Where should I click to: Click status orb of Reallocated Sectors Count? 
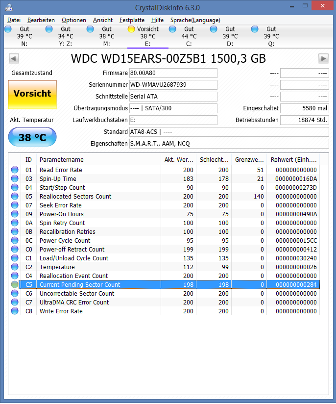tap(15, 196)
